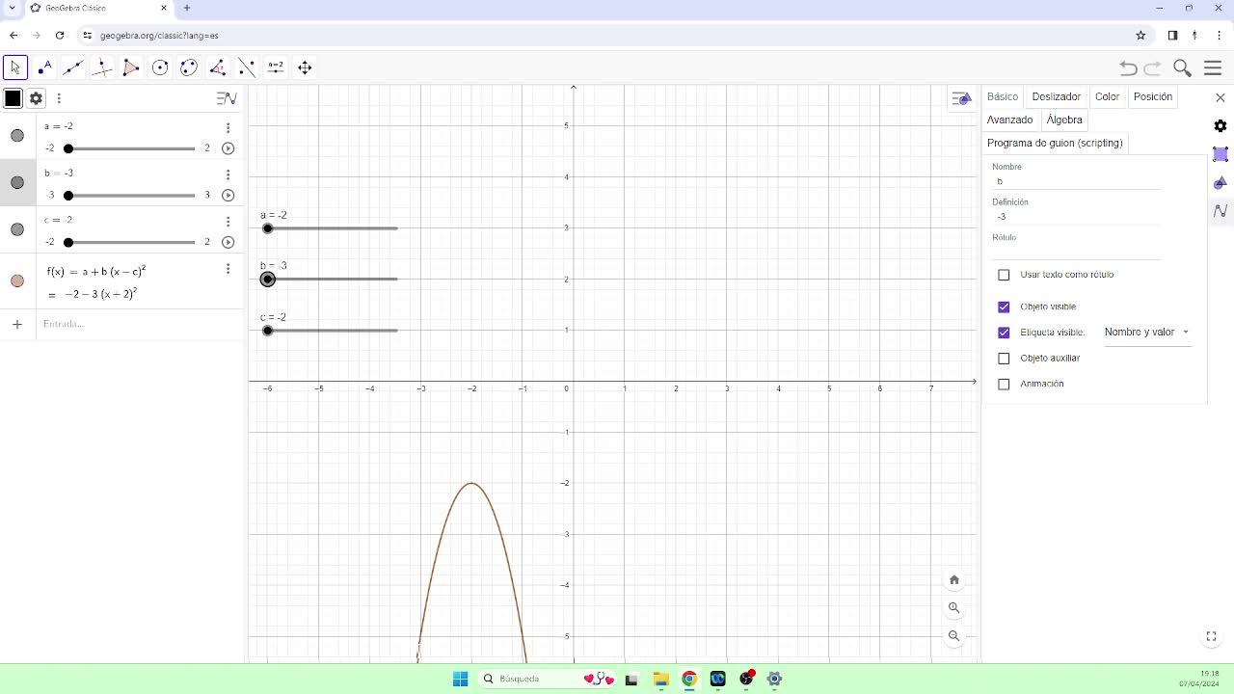Select the Circle with center tool
Image resolution: width=1234 pixels, height=694 pixels.
160,67
